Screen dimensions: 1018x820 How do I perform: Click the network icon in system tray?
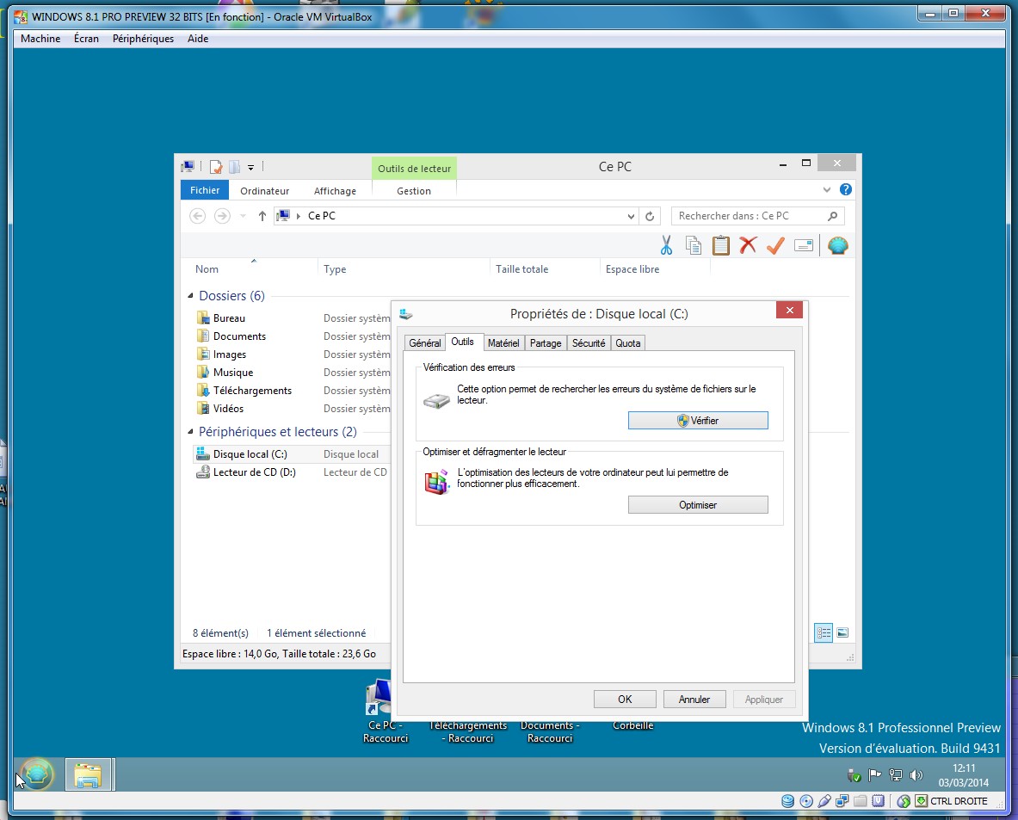[895, 774]
